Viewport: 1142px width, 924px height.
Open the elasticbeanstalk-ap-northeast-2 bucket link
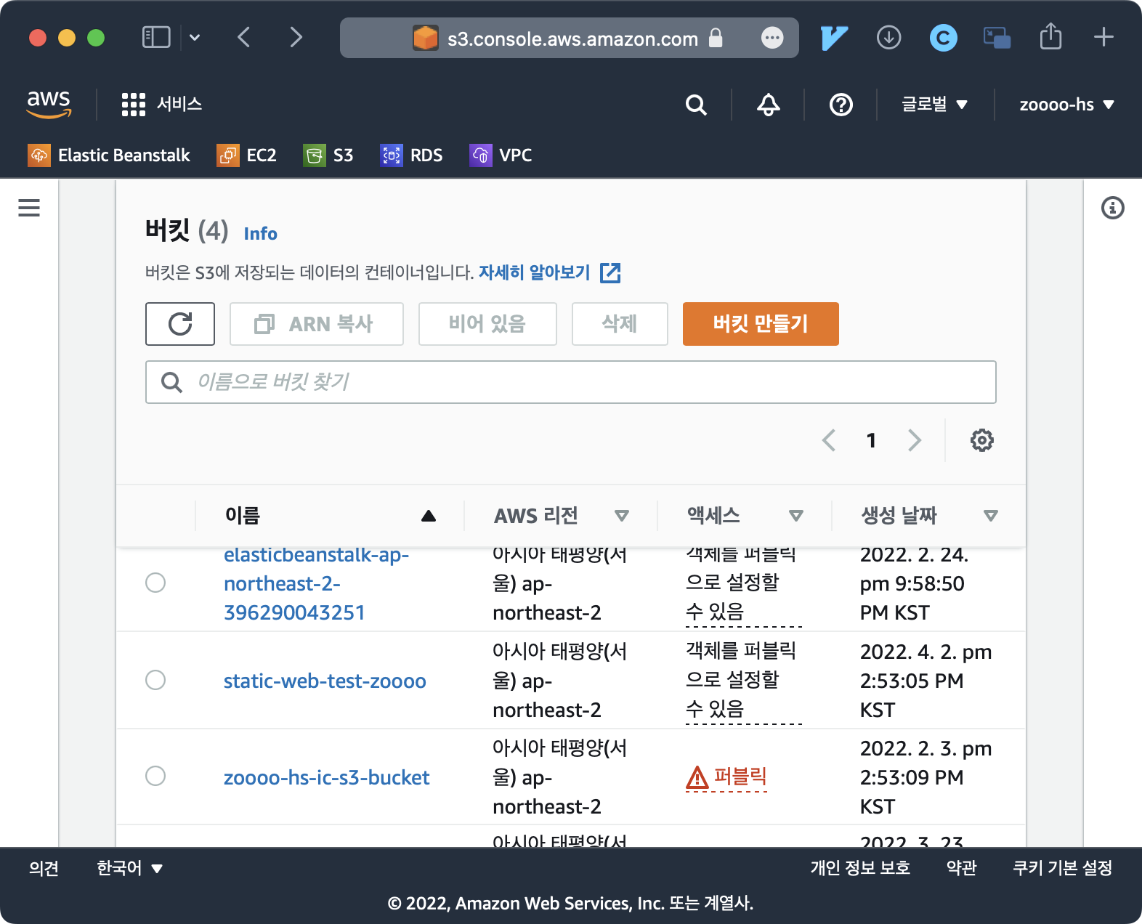[316, 583]
